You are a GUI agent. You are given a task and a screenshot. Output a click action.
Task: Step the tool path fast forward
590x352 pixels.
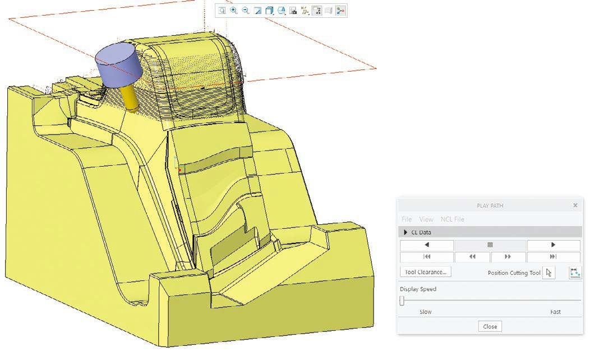(508, 257)
